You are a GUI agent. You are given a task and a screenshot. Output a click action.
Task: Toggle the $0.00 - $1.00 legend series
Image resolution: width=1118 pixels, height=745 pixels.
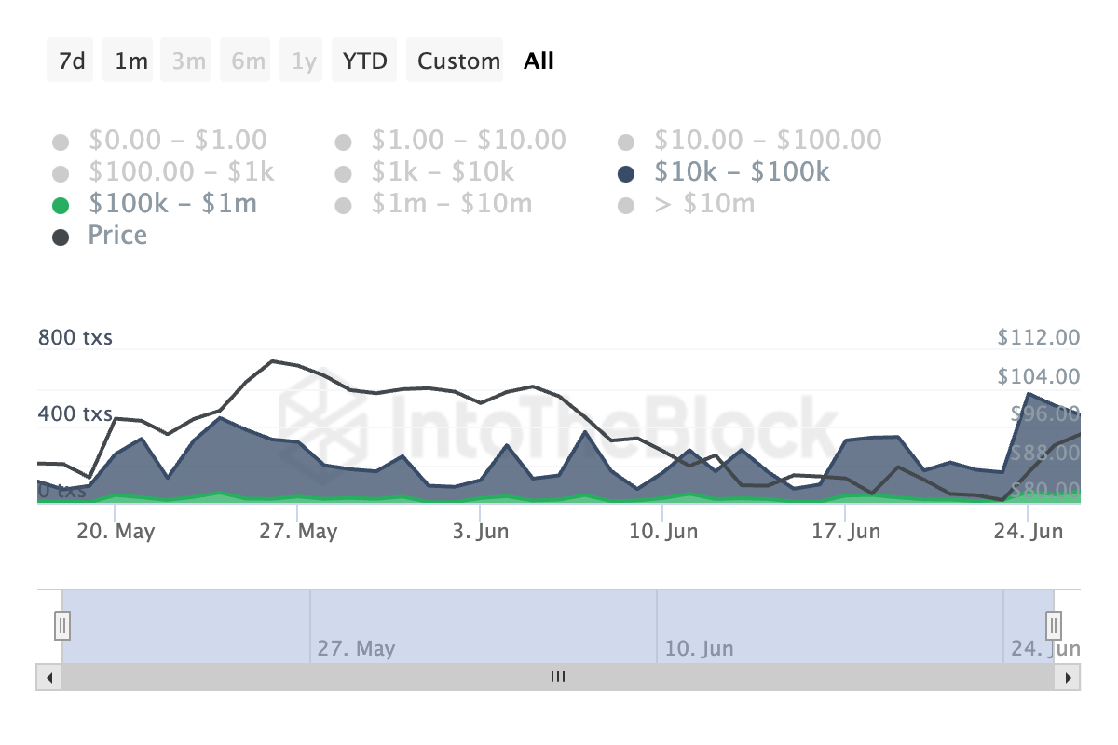coord(61,142)
